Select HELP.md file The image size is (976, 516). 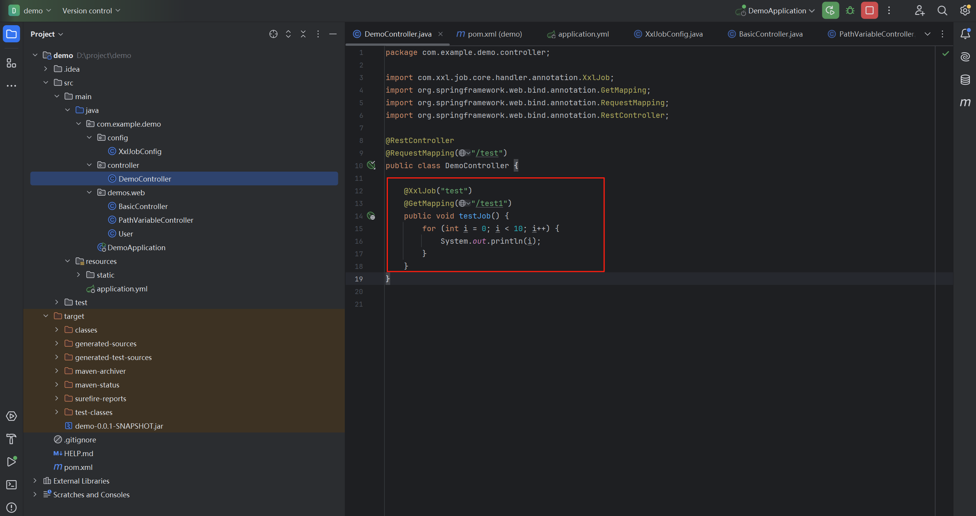[78, 453]
